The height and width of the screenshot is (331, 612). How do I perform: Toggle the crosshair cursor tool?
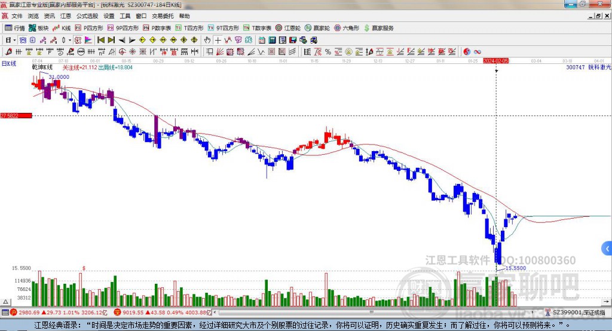[218, 40]
